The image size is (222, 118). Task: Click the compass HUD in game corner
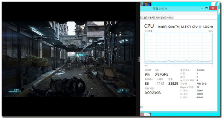point(15,91)
